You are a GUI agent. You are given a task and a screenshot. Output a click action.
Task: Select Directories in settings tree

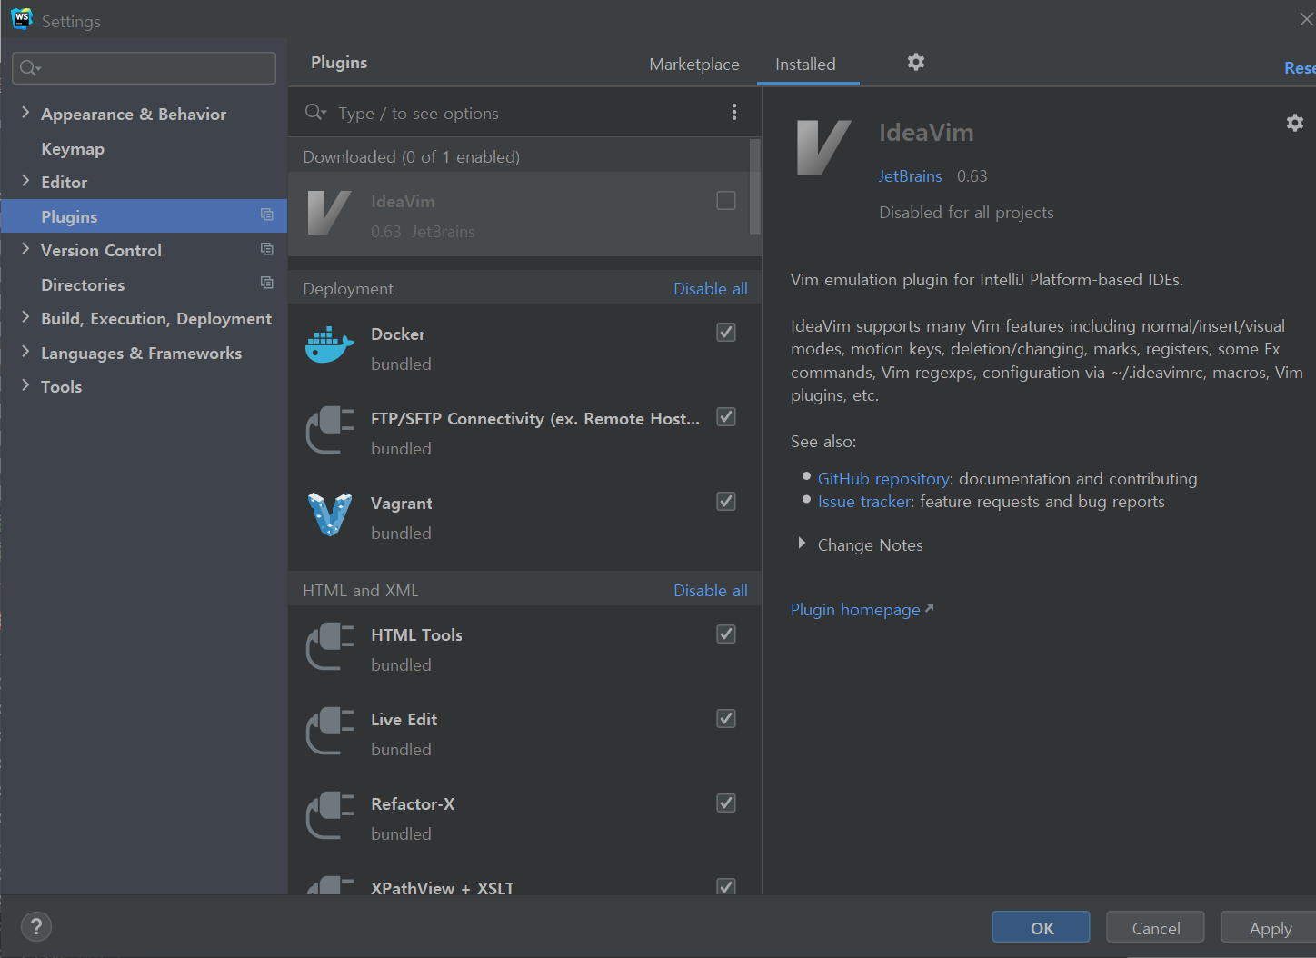[83, 284]
